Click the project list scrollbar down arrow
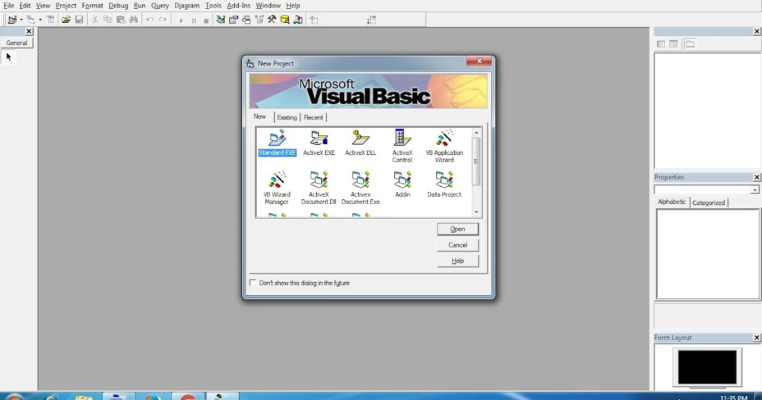 [x=477, y=212]
